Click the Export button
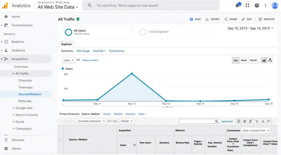Screen dimensions: 281x155 [212, 19]
